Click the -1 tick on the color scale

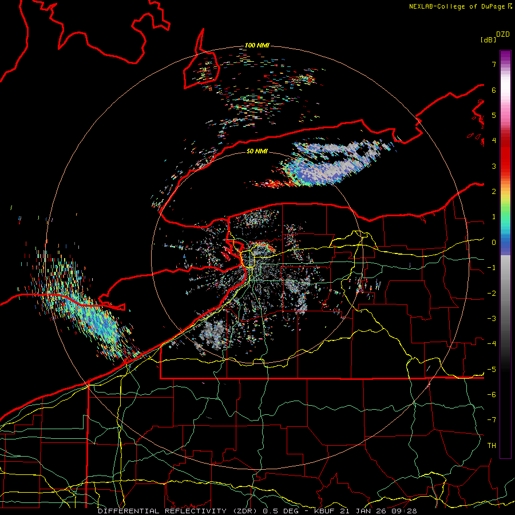point(492,268)
